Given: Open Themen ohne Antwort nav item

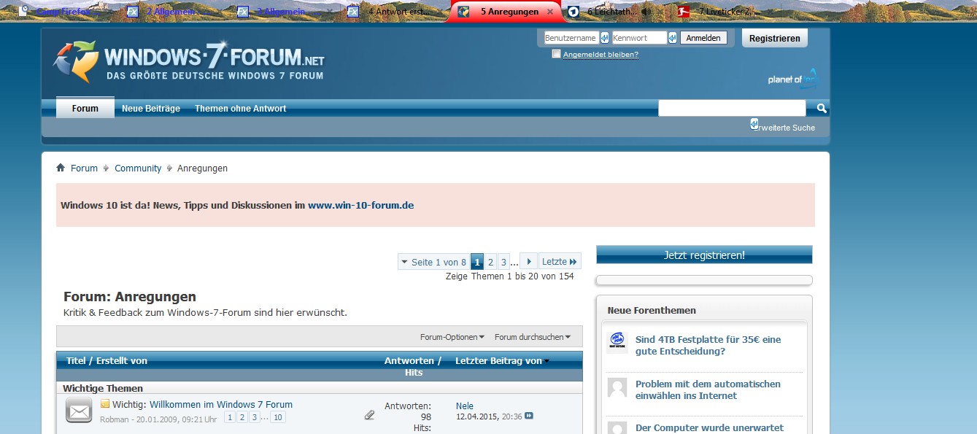Looking at the screenshot, I should click(240, 109).
